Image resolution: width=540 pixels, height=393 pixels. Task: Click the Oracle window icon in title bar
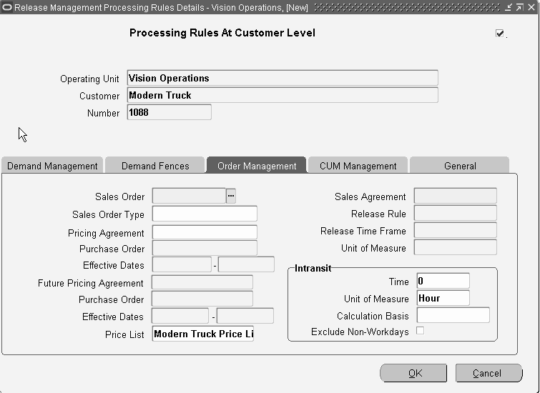pos(6,7)
